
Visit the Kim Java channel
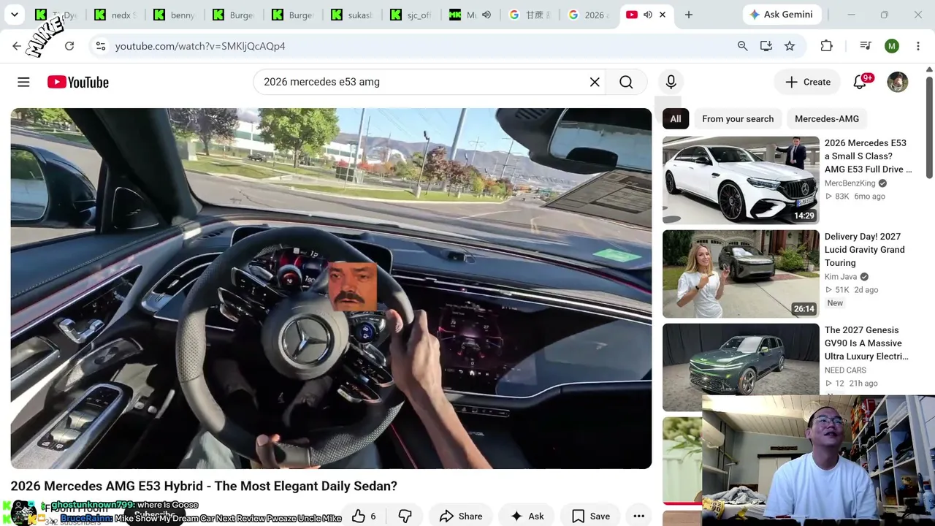pyautogui.click(x=841, y=277)
